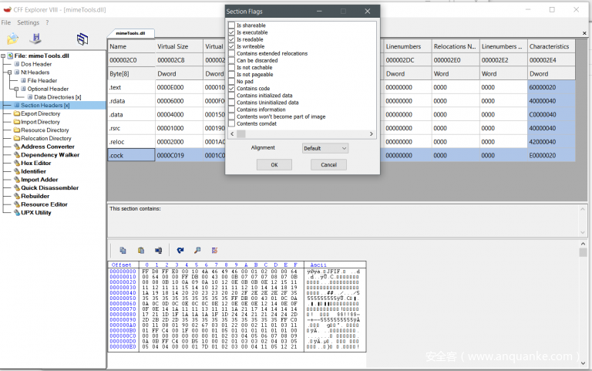Viewport: 592px width, 371px height.
Task: Open Hex Editor from the tree
Action: point(35,163)
